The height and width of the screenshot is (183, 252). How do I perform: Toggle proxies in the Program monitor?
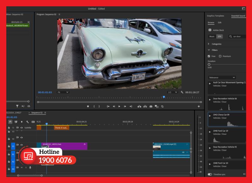click(162, 106)
